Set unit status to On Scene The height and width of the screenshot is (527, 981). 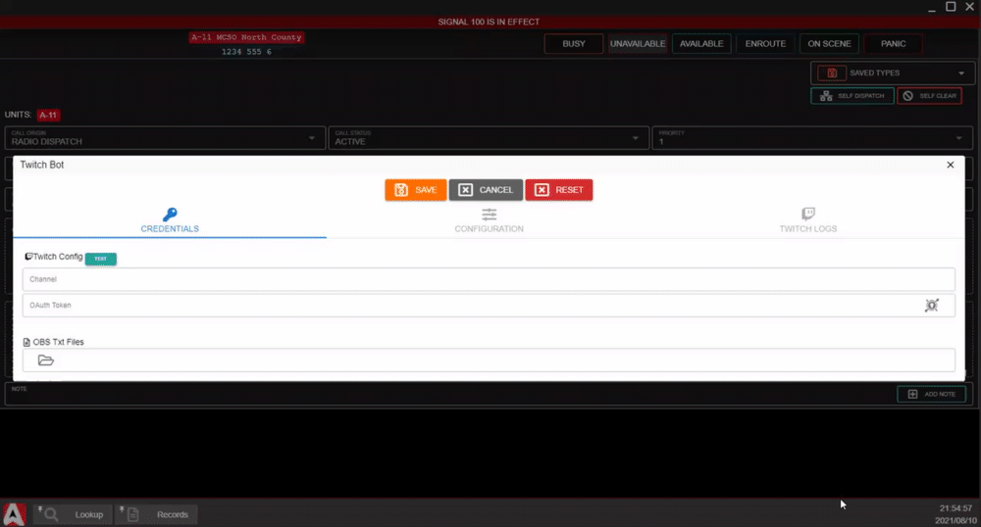(x=829, y=44)
